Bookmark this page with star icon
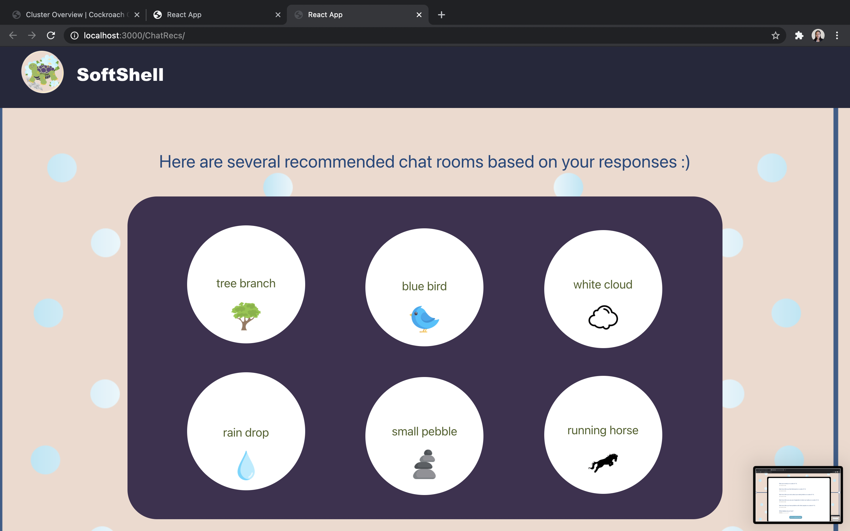 click(775, 35)
